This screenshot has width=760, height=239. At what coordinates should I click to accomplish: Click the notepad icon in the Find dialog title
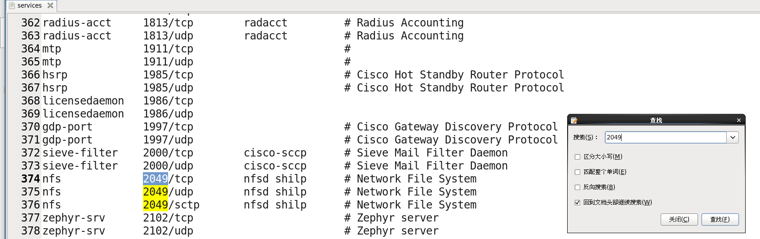click(574, 120)
